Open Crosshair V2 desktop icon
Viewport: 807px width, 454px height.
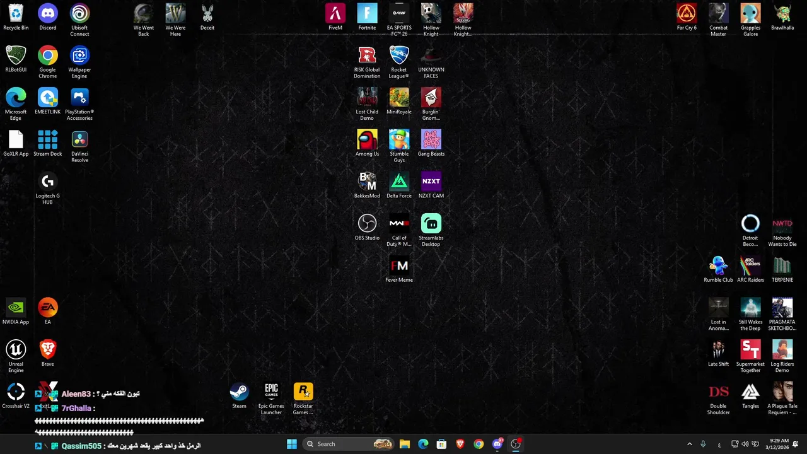pyautogui.click(x=16, y=396)
